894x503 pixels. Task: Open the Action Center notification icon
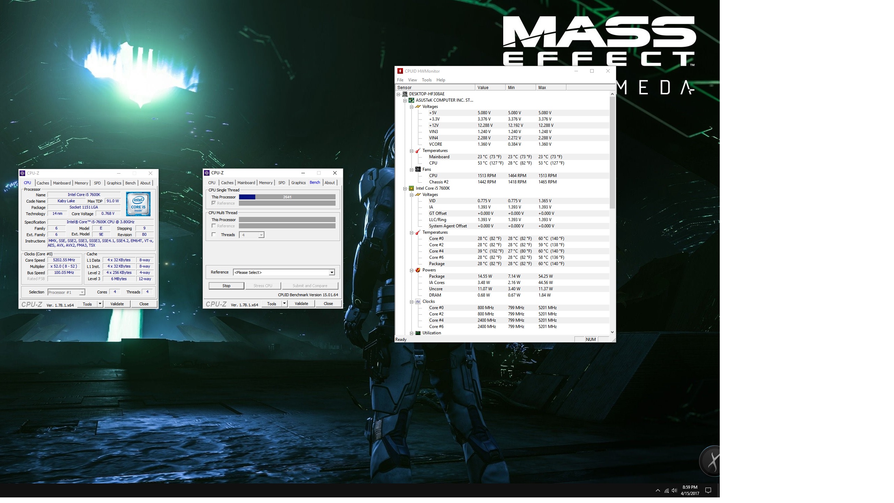(x=708, y=490)
